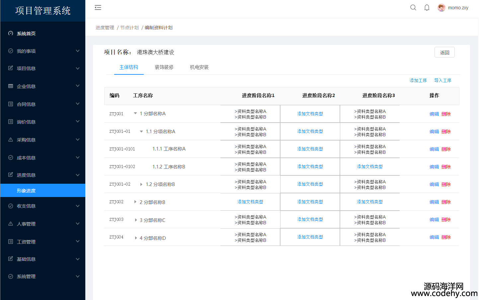Viewport: 479px width, 300px height.
Task: Add document type in ZTJG02 stage 1
Action: pos(250,202)
